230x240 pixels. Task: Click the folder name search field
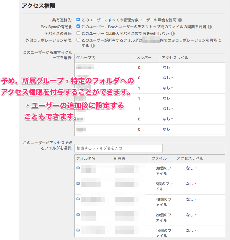pyautogui.click(x=119, y=148)
